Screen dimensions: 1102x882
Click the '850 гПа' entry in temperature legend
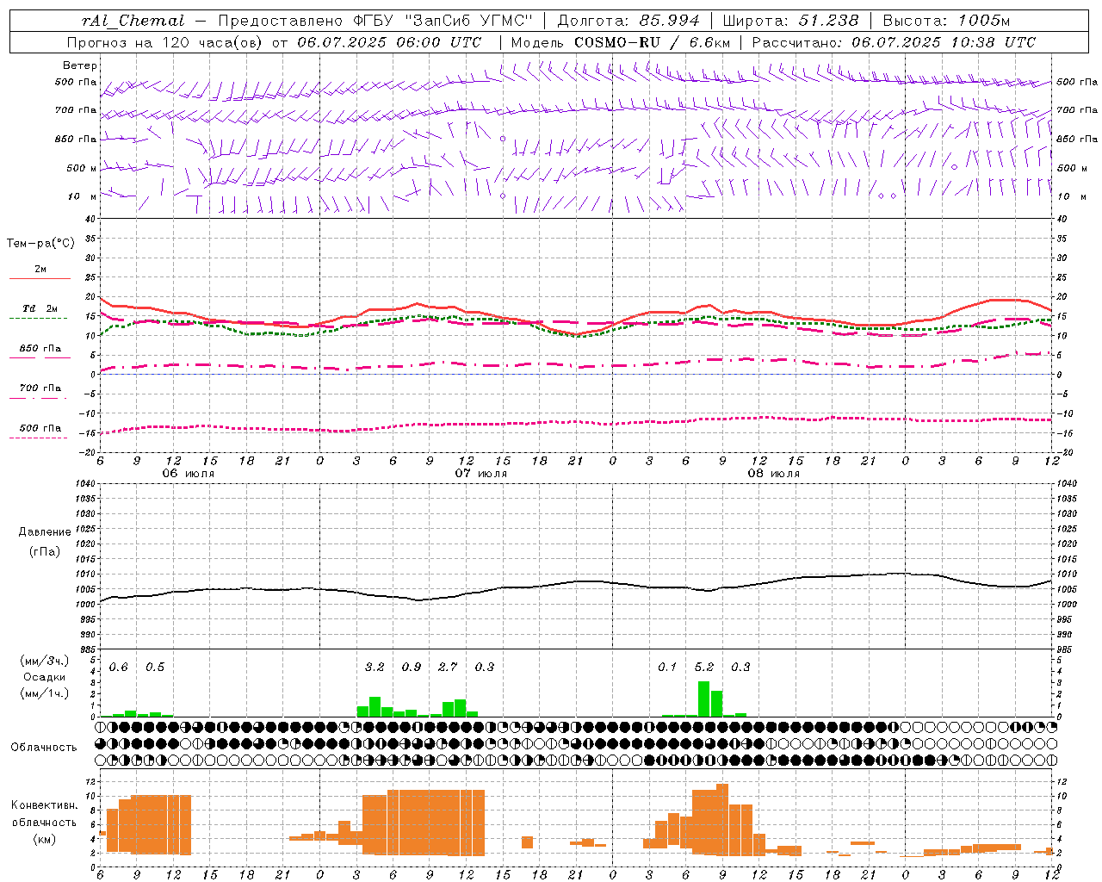click(40, 349)
